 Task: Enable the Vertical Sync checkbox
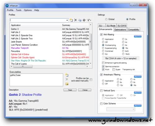click(101, 91)
